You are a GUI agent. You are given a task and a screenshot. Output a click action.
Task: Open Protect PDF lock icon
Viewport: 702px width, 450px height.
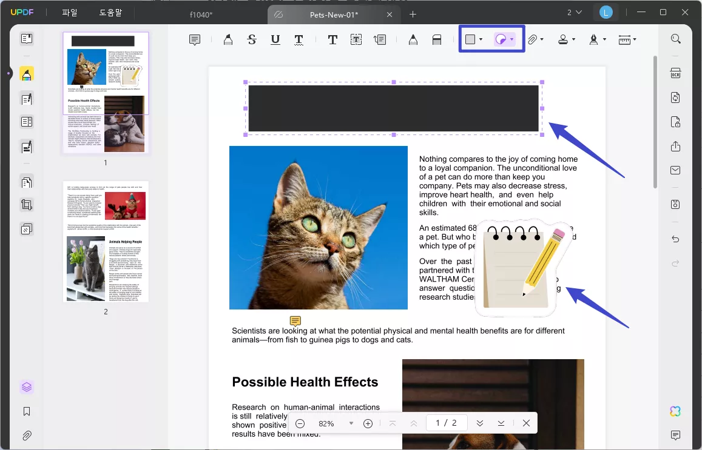coord(675,122)
